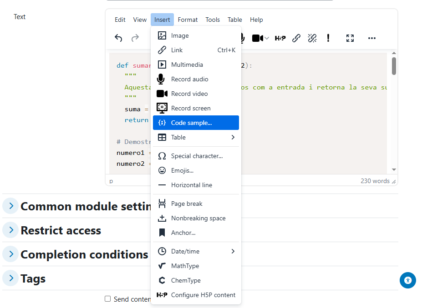Choose Code sample from Insert menu
The height and width of the screenshot is (308, 422).
coord(196,123)
